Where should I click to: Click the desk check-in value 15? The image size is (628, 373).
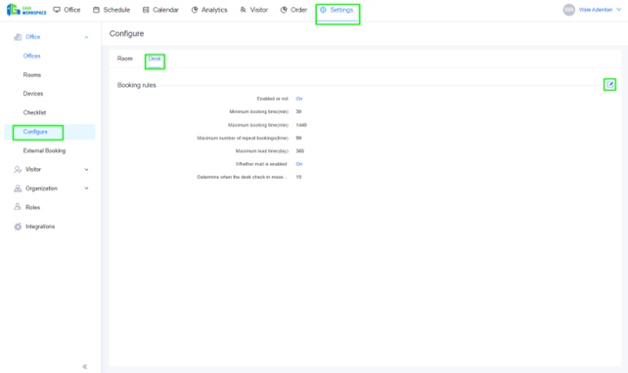298,177
